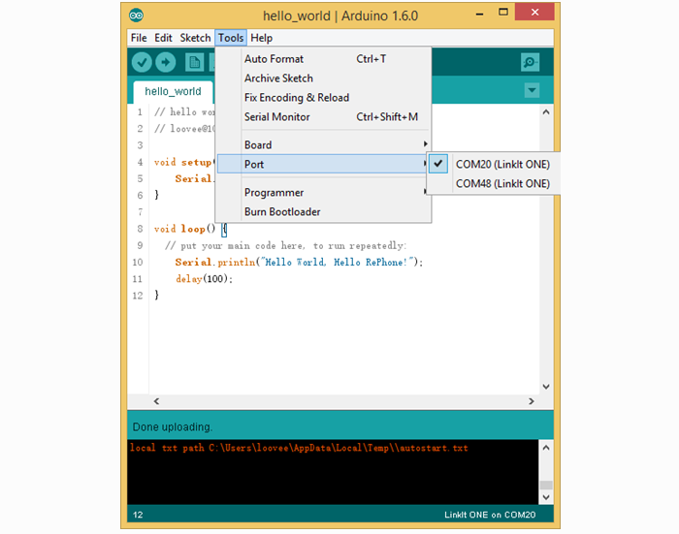679x534 pixels.
Task: Click Burn Bootloader menu entry
Action: (323, 211)
